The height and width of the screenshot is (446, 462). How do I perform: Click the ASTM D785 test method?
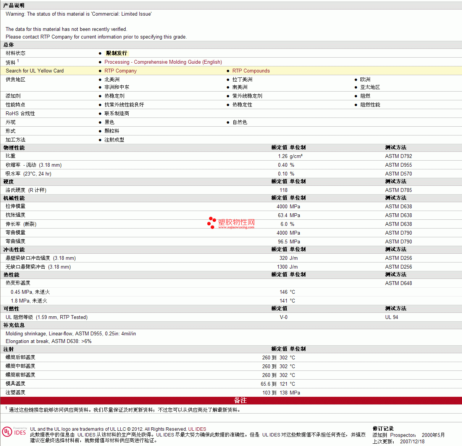coord(399,190)
